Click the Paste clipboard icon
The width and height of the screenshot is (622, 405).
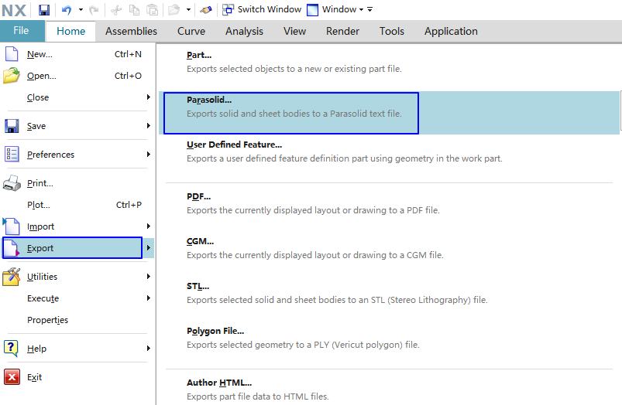(x=153, y=9)
